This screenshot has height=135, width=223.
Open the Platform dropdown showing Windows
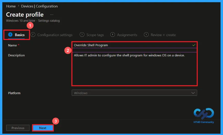135,93
